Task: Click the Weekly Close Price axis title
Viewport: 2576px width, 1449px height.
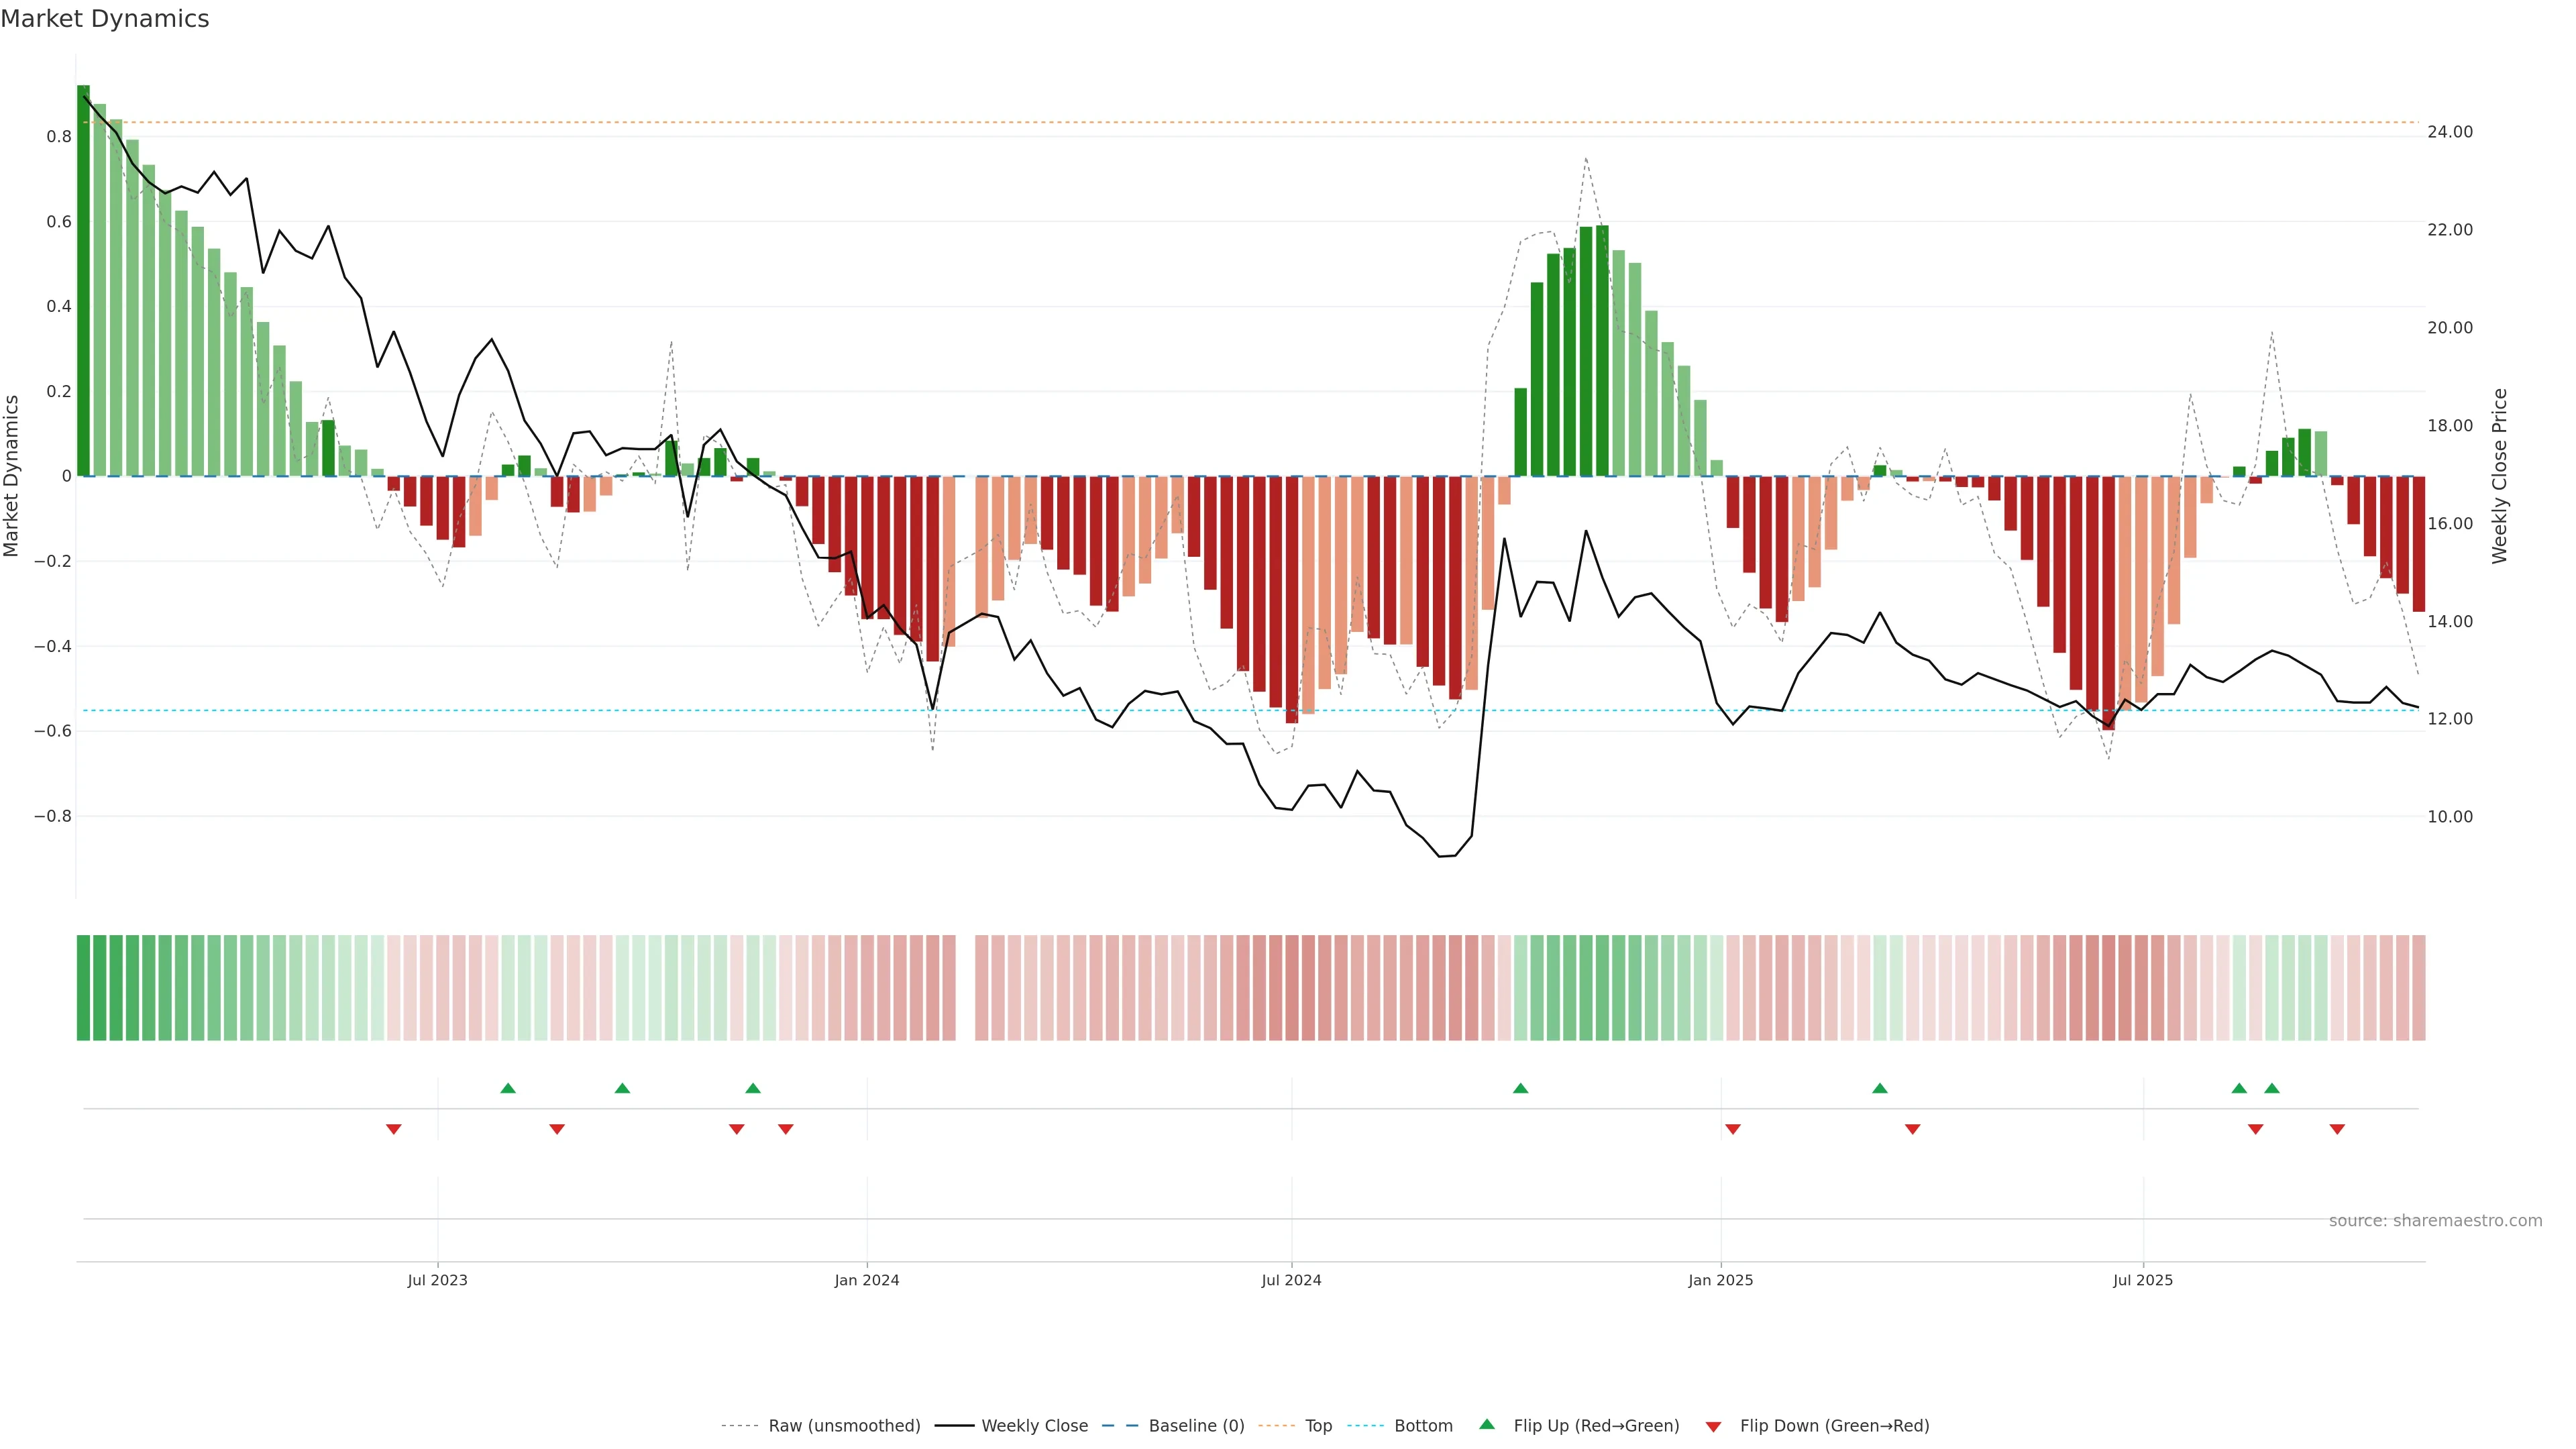Action: click(2500, 476)
